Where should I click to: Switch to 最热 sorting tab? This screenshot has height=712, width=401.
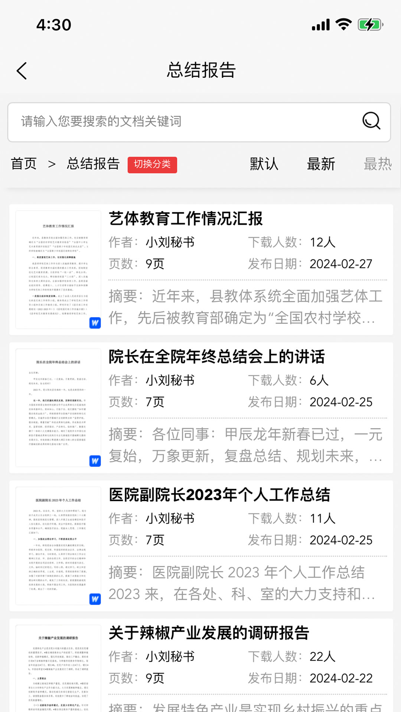pyautogui.click(x=377, y=164)
